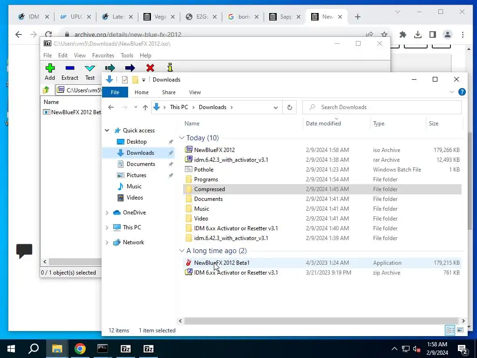Open Command Prompt from the taskbar
The width and height of the screenshot is (477, 358).
102,349
